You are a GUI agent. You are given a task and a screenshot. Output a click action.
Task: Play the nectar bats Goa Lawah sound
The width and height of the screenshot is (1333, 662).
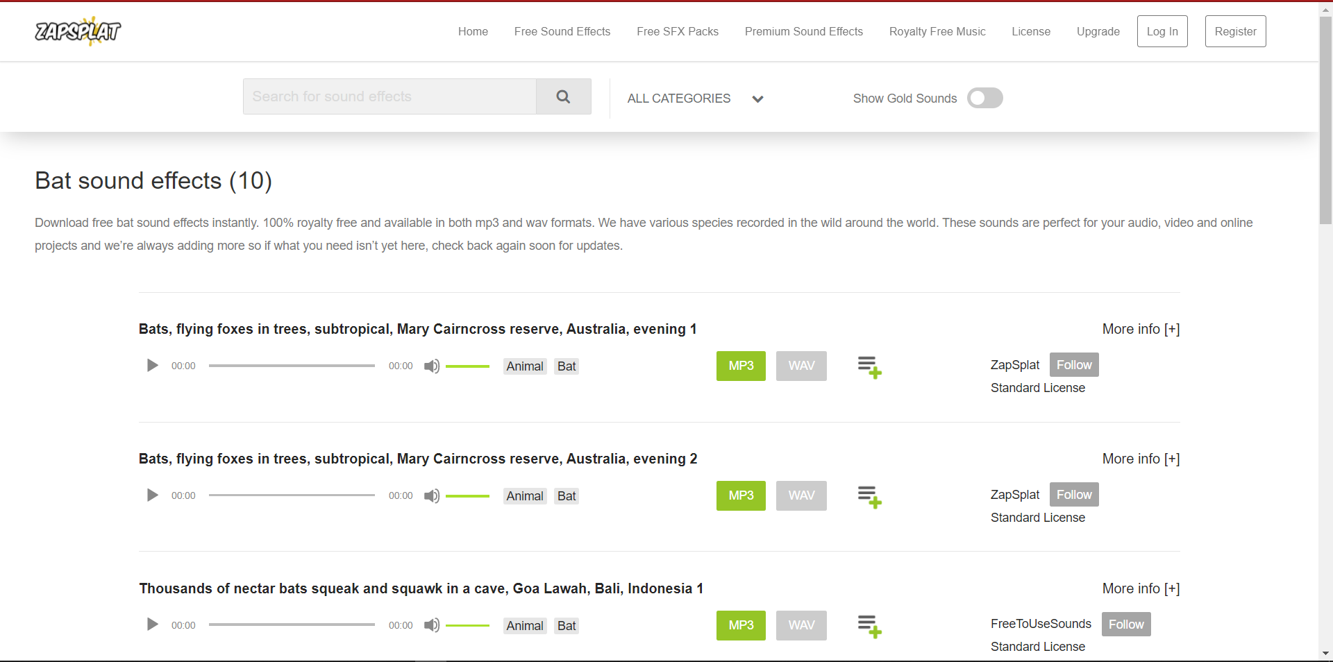[x=152, y=625]
